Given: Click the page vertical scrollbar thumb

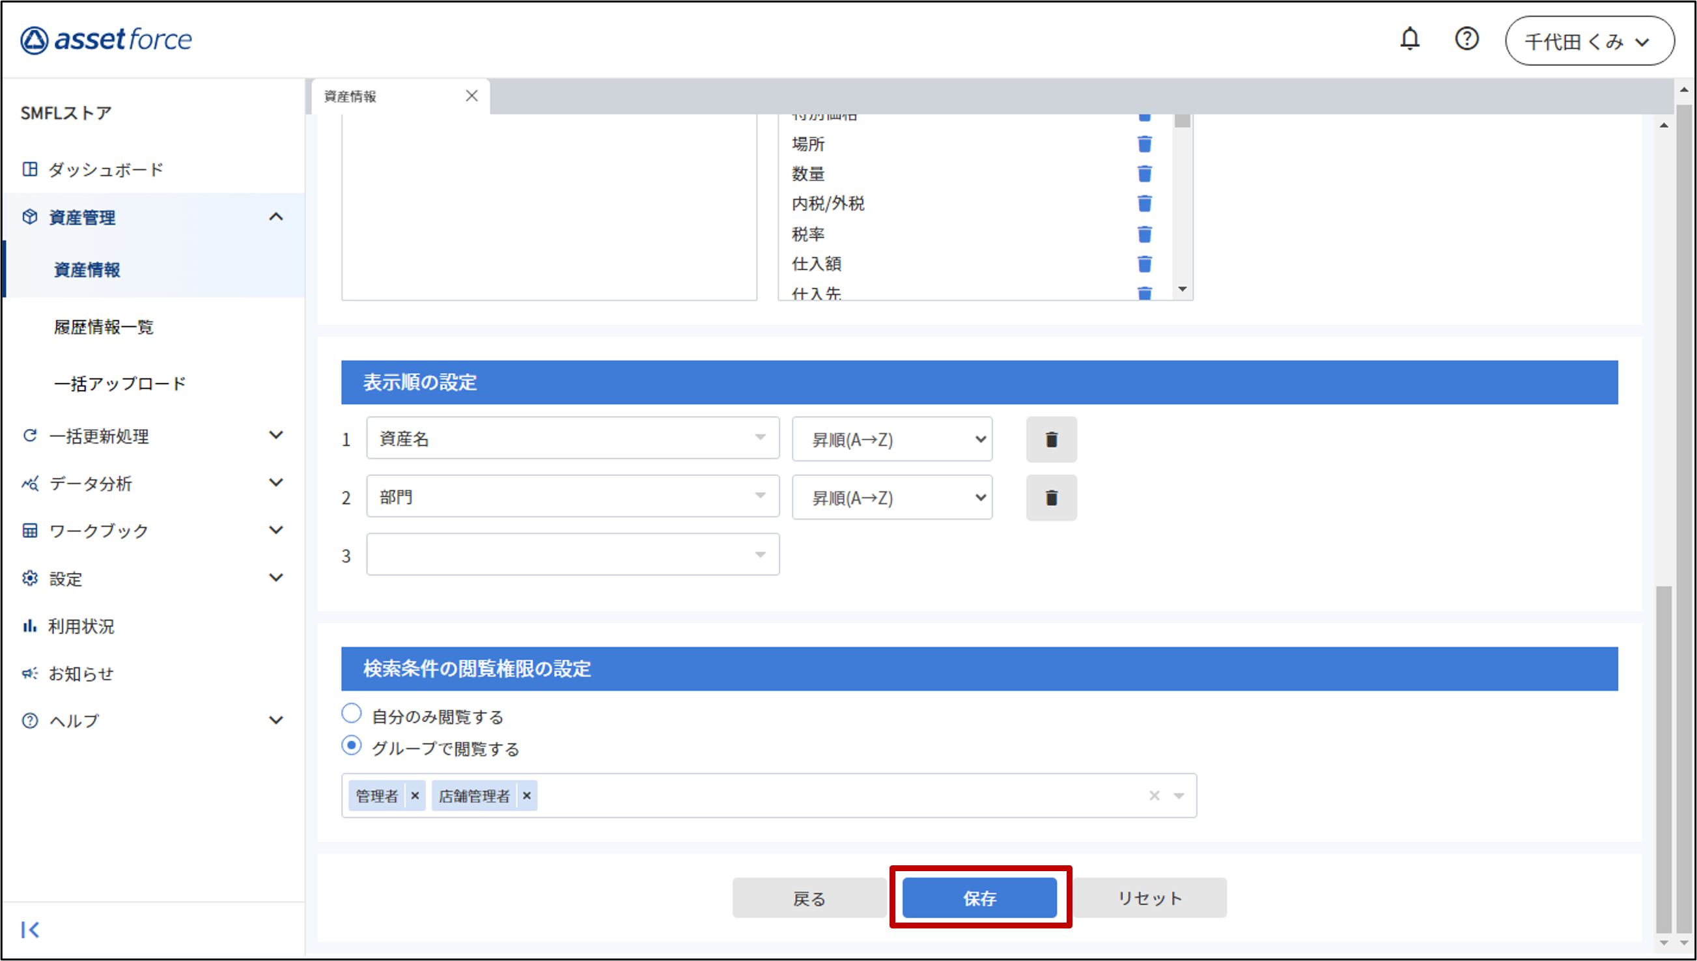Looking at the screenshot, I should click(x=1663, y=759).
